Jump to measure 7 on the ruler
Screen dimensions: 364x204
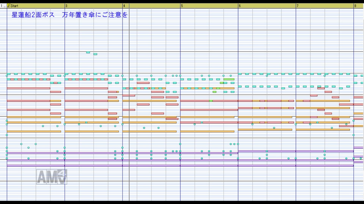[298, 6]
